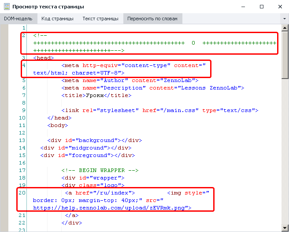Viewport: 289px width, 232px height.
Task: Maximize the page text viewer window
Action: point(262,7)
